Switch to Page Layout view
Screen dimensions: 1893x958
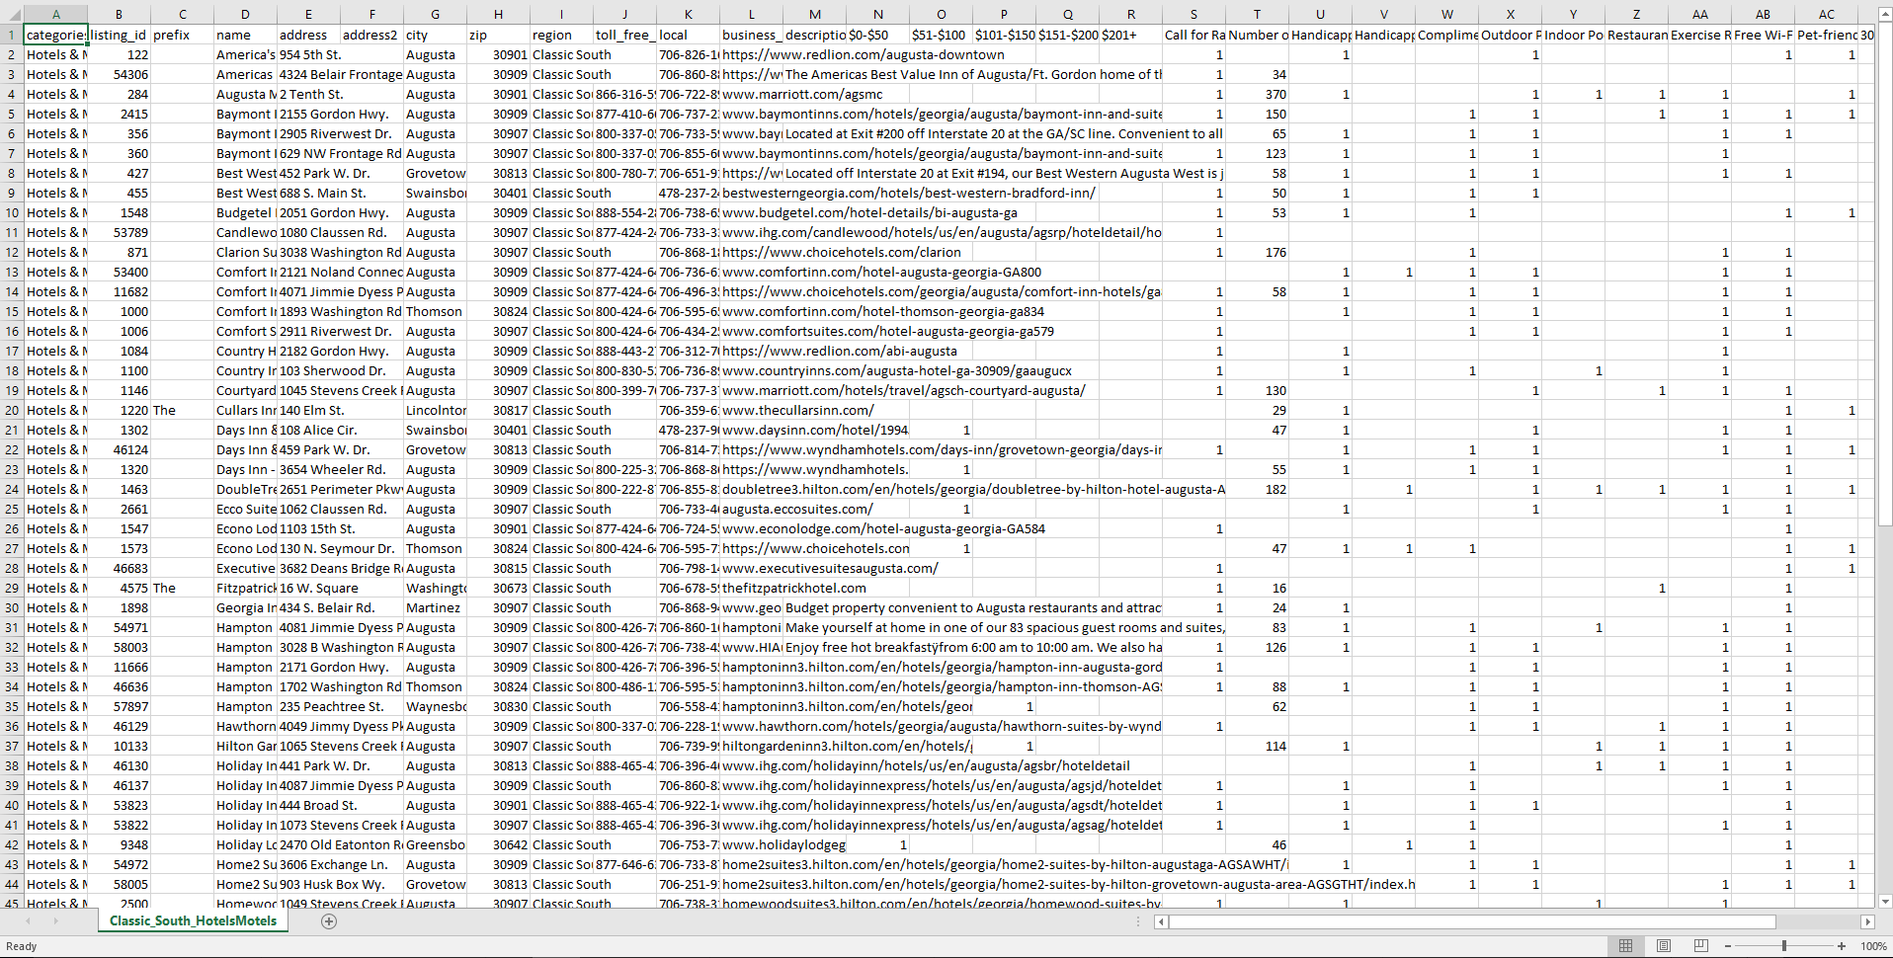pyautogui.click(x=1664, y=946)
